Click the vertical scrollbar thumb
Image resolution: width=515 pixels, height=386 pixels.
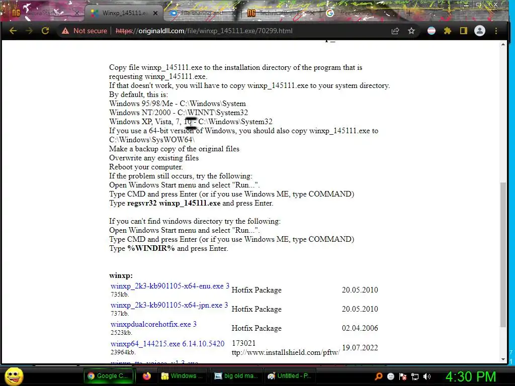[503, 254]
